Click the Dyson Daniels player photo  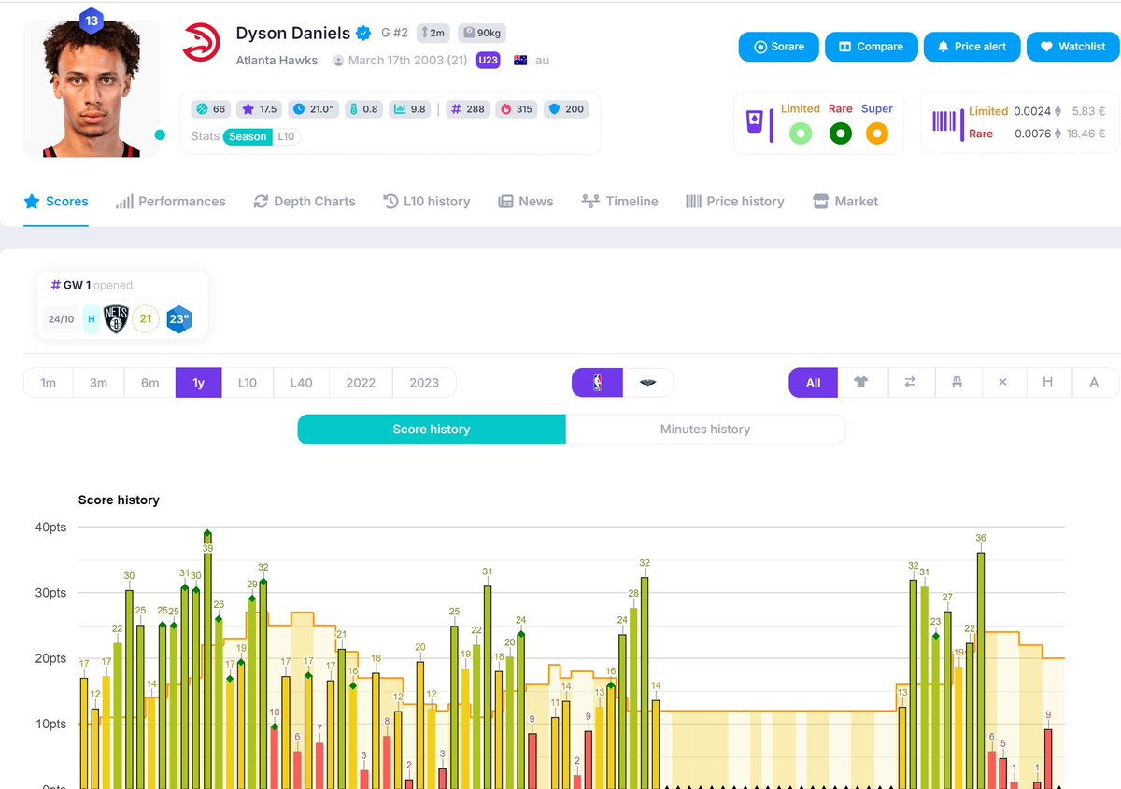point(92,90)
